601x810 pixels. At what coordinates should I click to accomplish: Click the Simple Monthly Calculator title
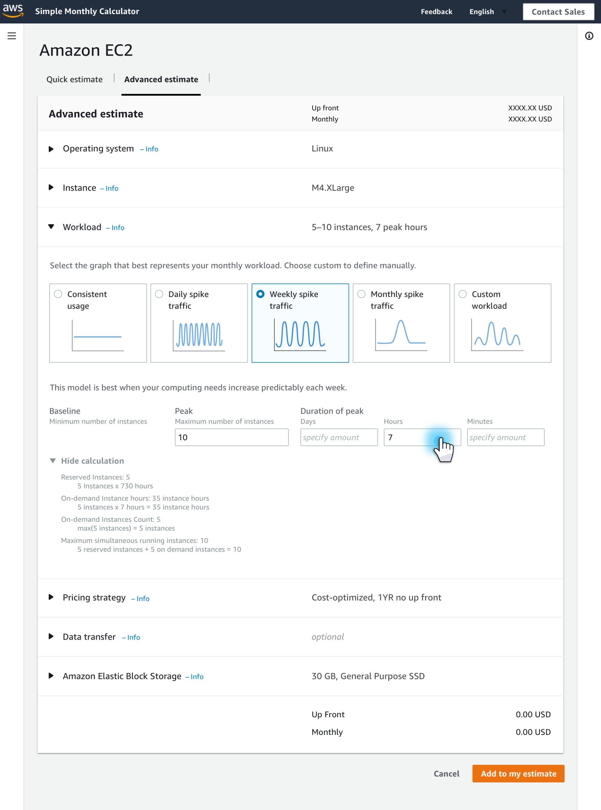click(87, 11)
